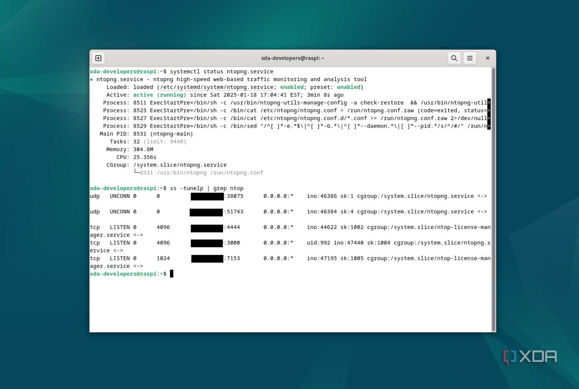The height and width of the screenshot is (389, 579).
Task: Select the systemctl status ntopng.service command
Action: coord(222,71)
